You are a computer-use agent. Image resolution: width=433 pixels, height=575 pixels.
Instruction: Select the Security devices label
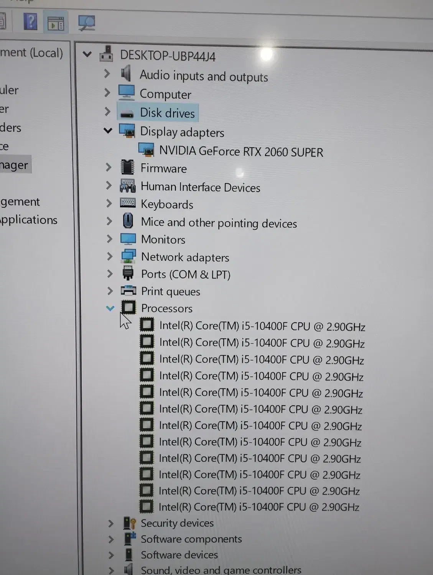[x=177, y=523]
